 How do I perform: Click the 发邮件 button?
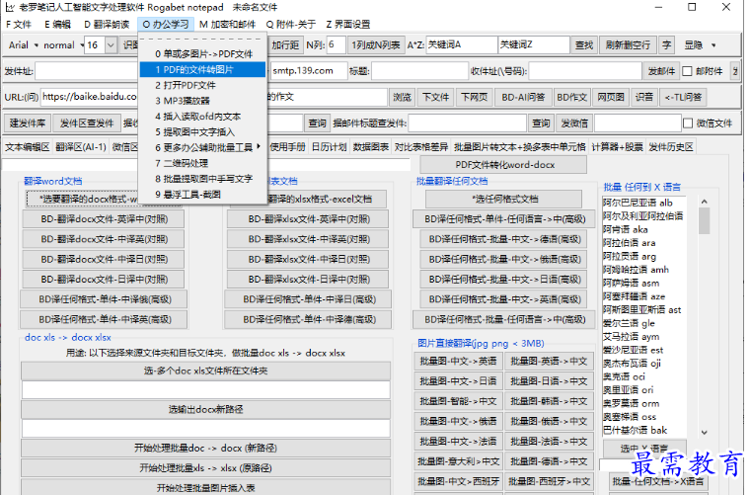661,71
